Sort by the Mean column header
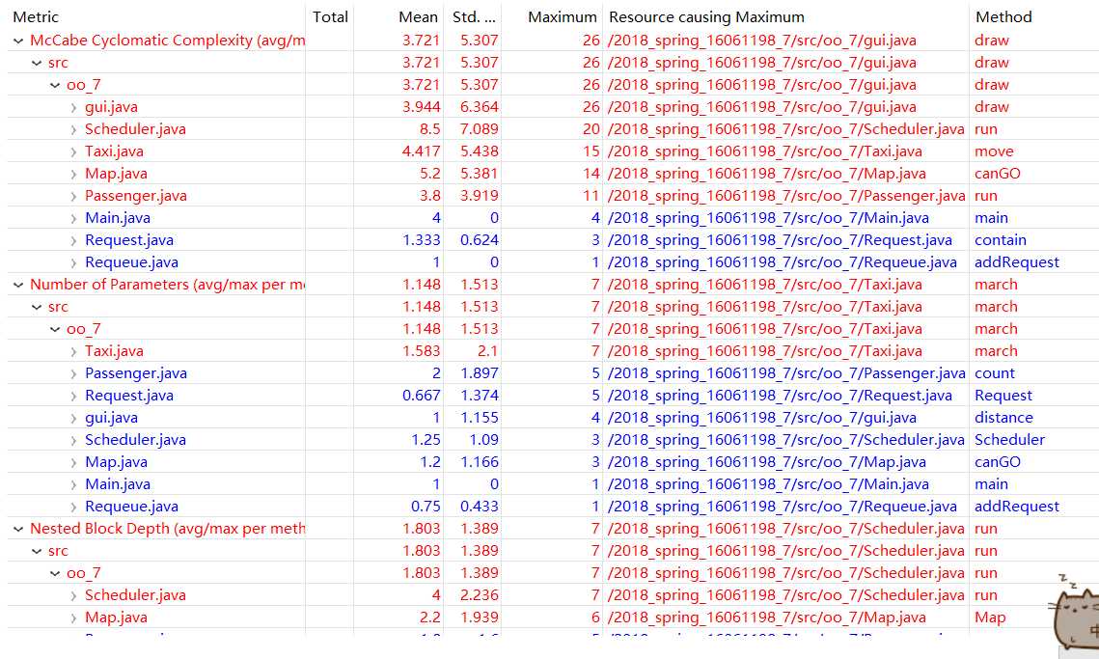1099x659 pixels. (x=418, y=17)
